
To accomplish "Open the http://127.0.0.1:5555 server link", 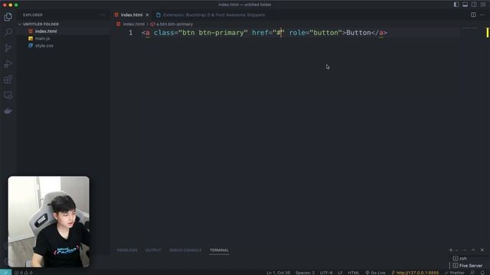I will (x=415, y=273).
